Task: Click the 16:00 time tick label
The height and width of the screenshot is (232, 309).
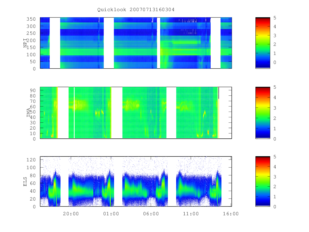Action: tap(231, 213)
